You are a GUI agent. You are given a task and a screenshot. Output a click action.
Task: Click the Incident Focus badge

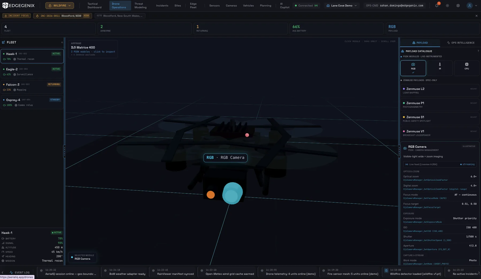[x=17, y=16]
